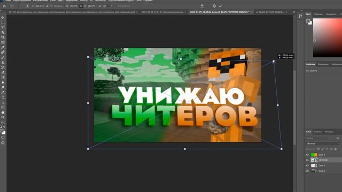Select the Eyedropper tool
The height and width of the screenshot is (192, 342).
pos(3,47)
